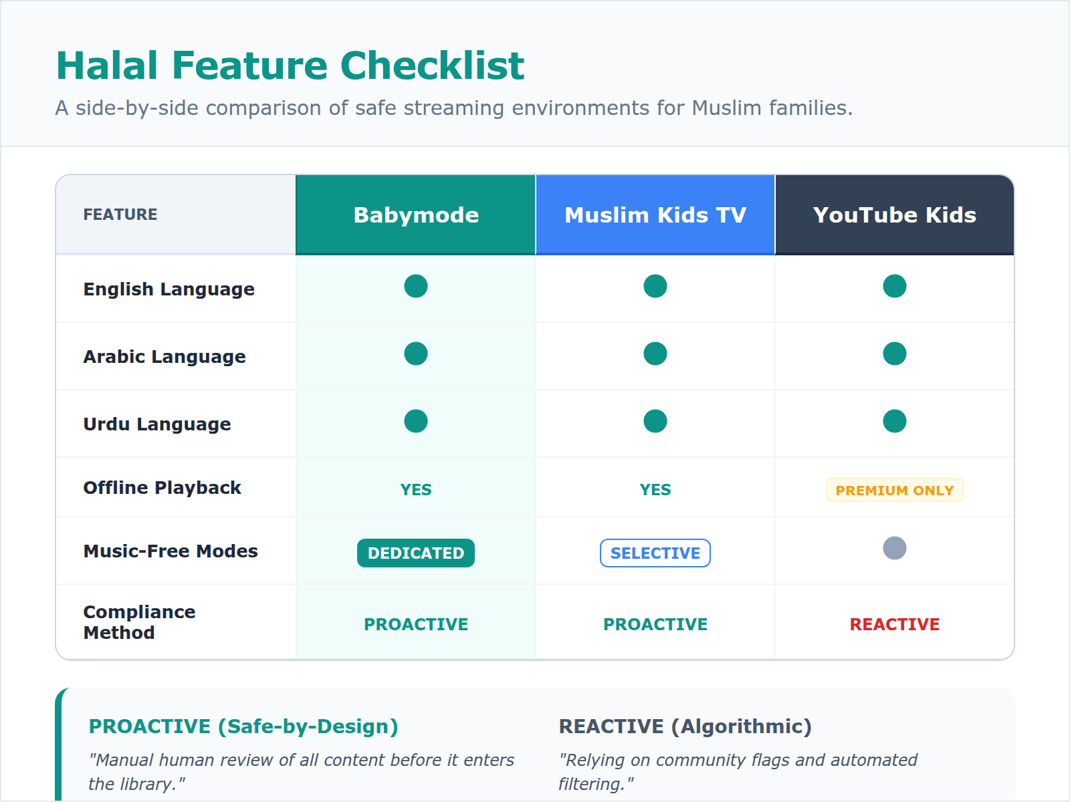Image resolution: width=1070 pixels, height=802 pixels.
Task: Click the Urdu Language dot under Muslim Kids TV
Action: pyautogui.click(x=655, y=420)
